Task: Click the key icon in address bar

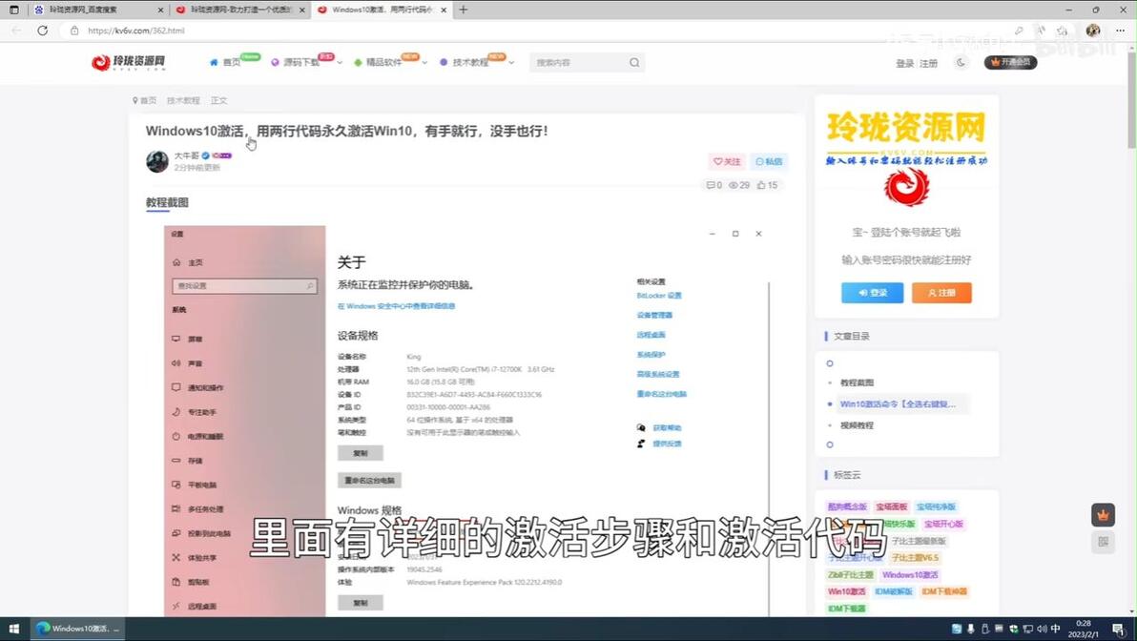Action: click(1019, 31)
